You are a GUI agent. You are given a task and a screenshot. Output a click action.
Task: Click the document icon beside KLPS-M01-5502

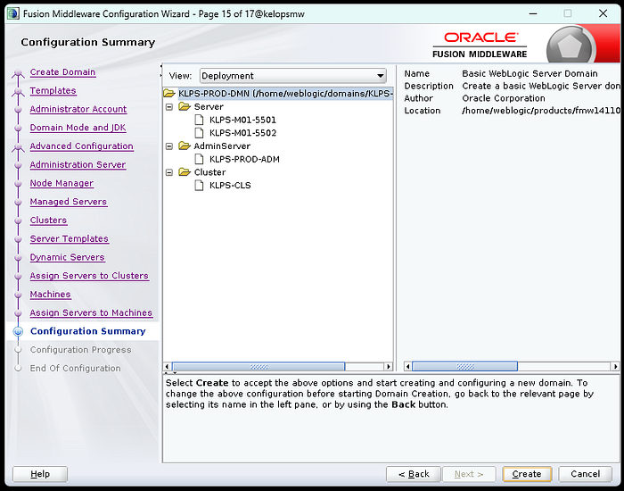(x=199, y=133)
